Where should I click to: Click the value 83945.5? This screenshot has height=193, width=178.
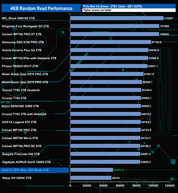point(145,162)
